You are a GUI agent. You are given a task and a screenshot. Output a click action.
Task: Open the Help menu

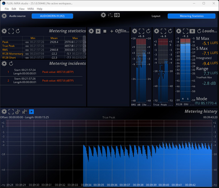tap(39, 9)
